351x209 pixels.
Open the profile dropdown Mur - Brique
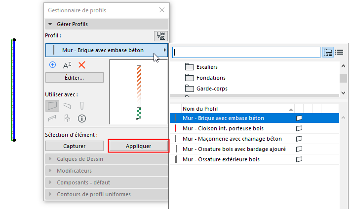[107, 50]
